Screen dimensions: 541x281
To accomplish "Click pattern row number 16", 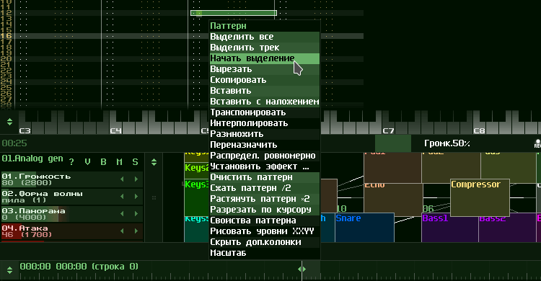I will pyautogui.click(x=6, y=36).
